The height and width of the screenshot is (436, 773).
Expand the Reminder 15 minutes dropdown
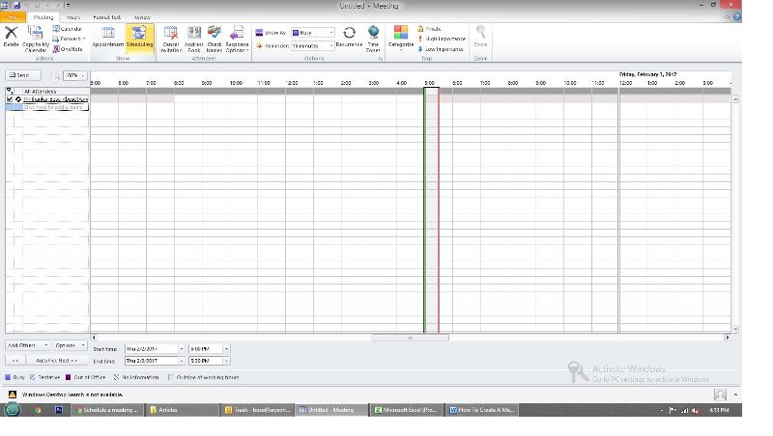pyautogui.click(x=331, y=45)
